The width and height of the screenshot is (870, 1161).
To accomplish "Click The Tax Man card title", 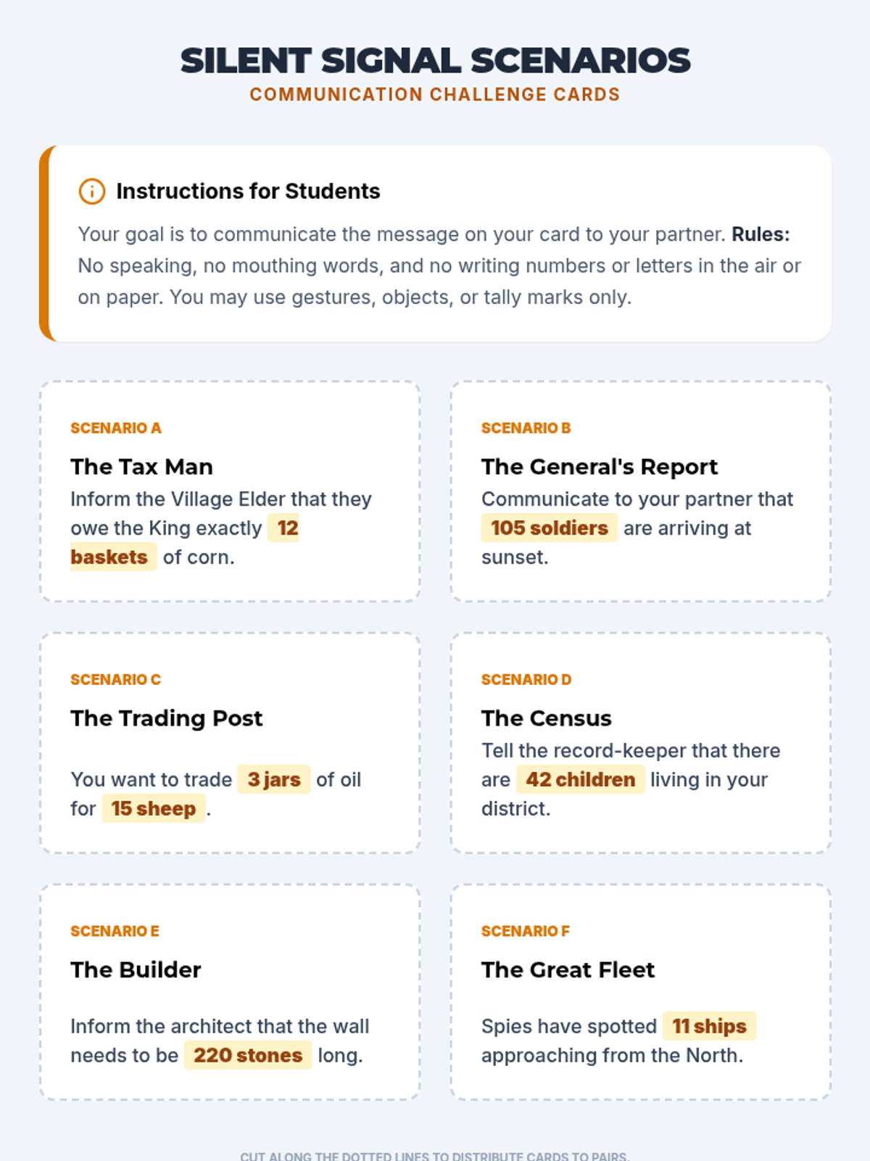I will click(141, 467).
